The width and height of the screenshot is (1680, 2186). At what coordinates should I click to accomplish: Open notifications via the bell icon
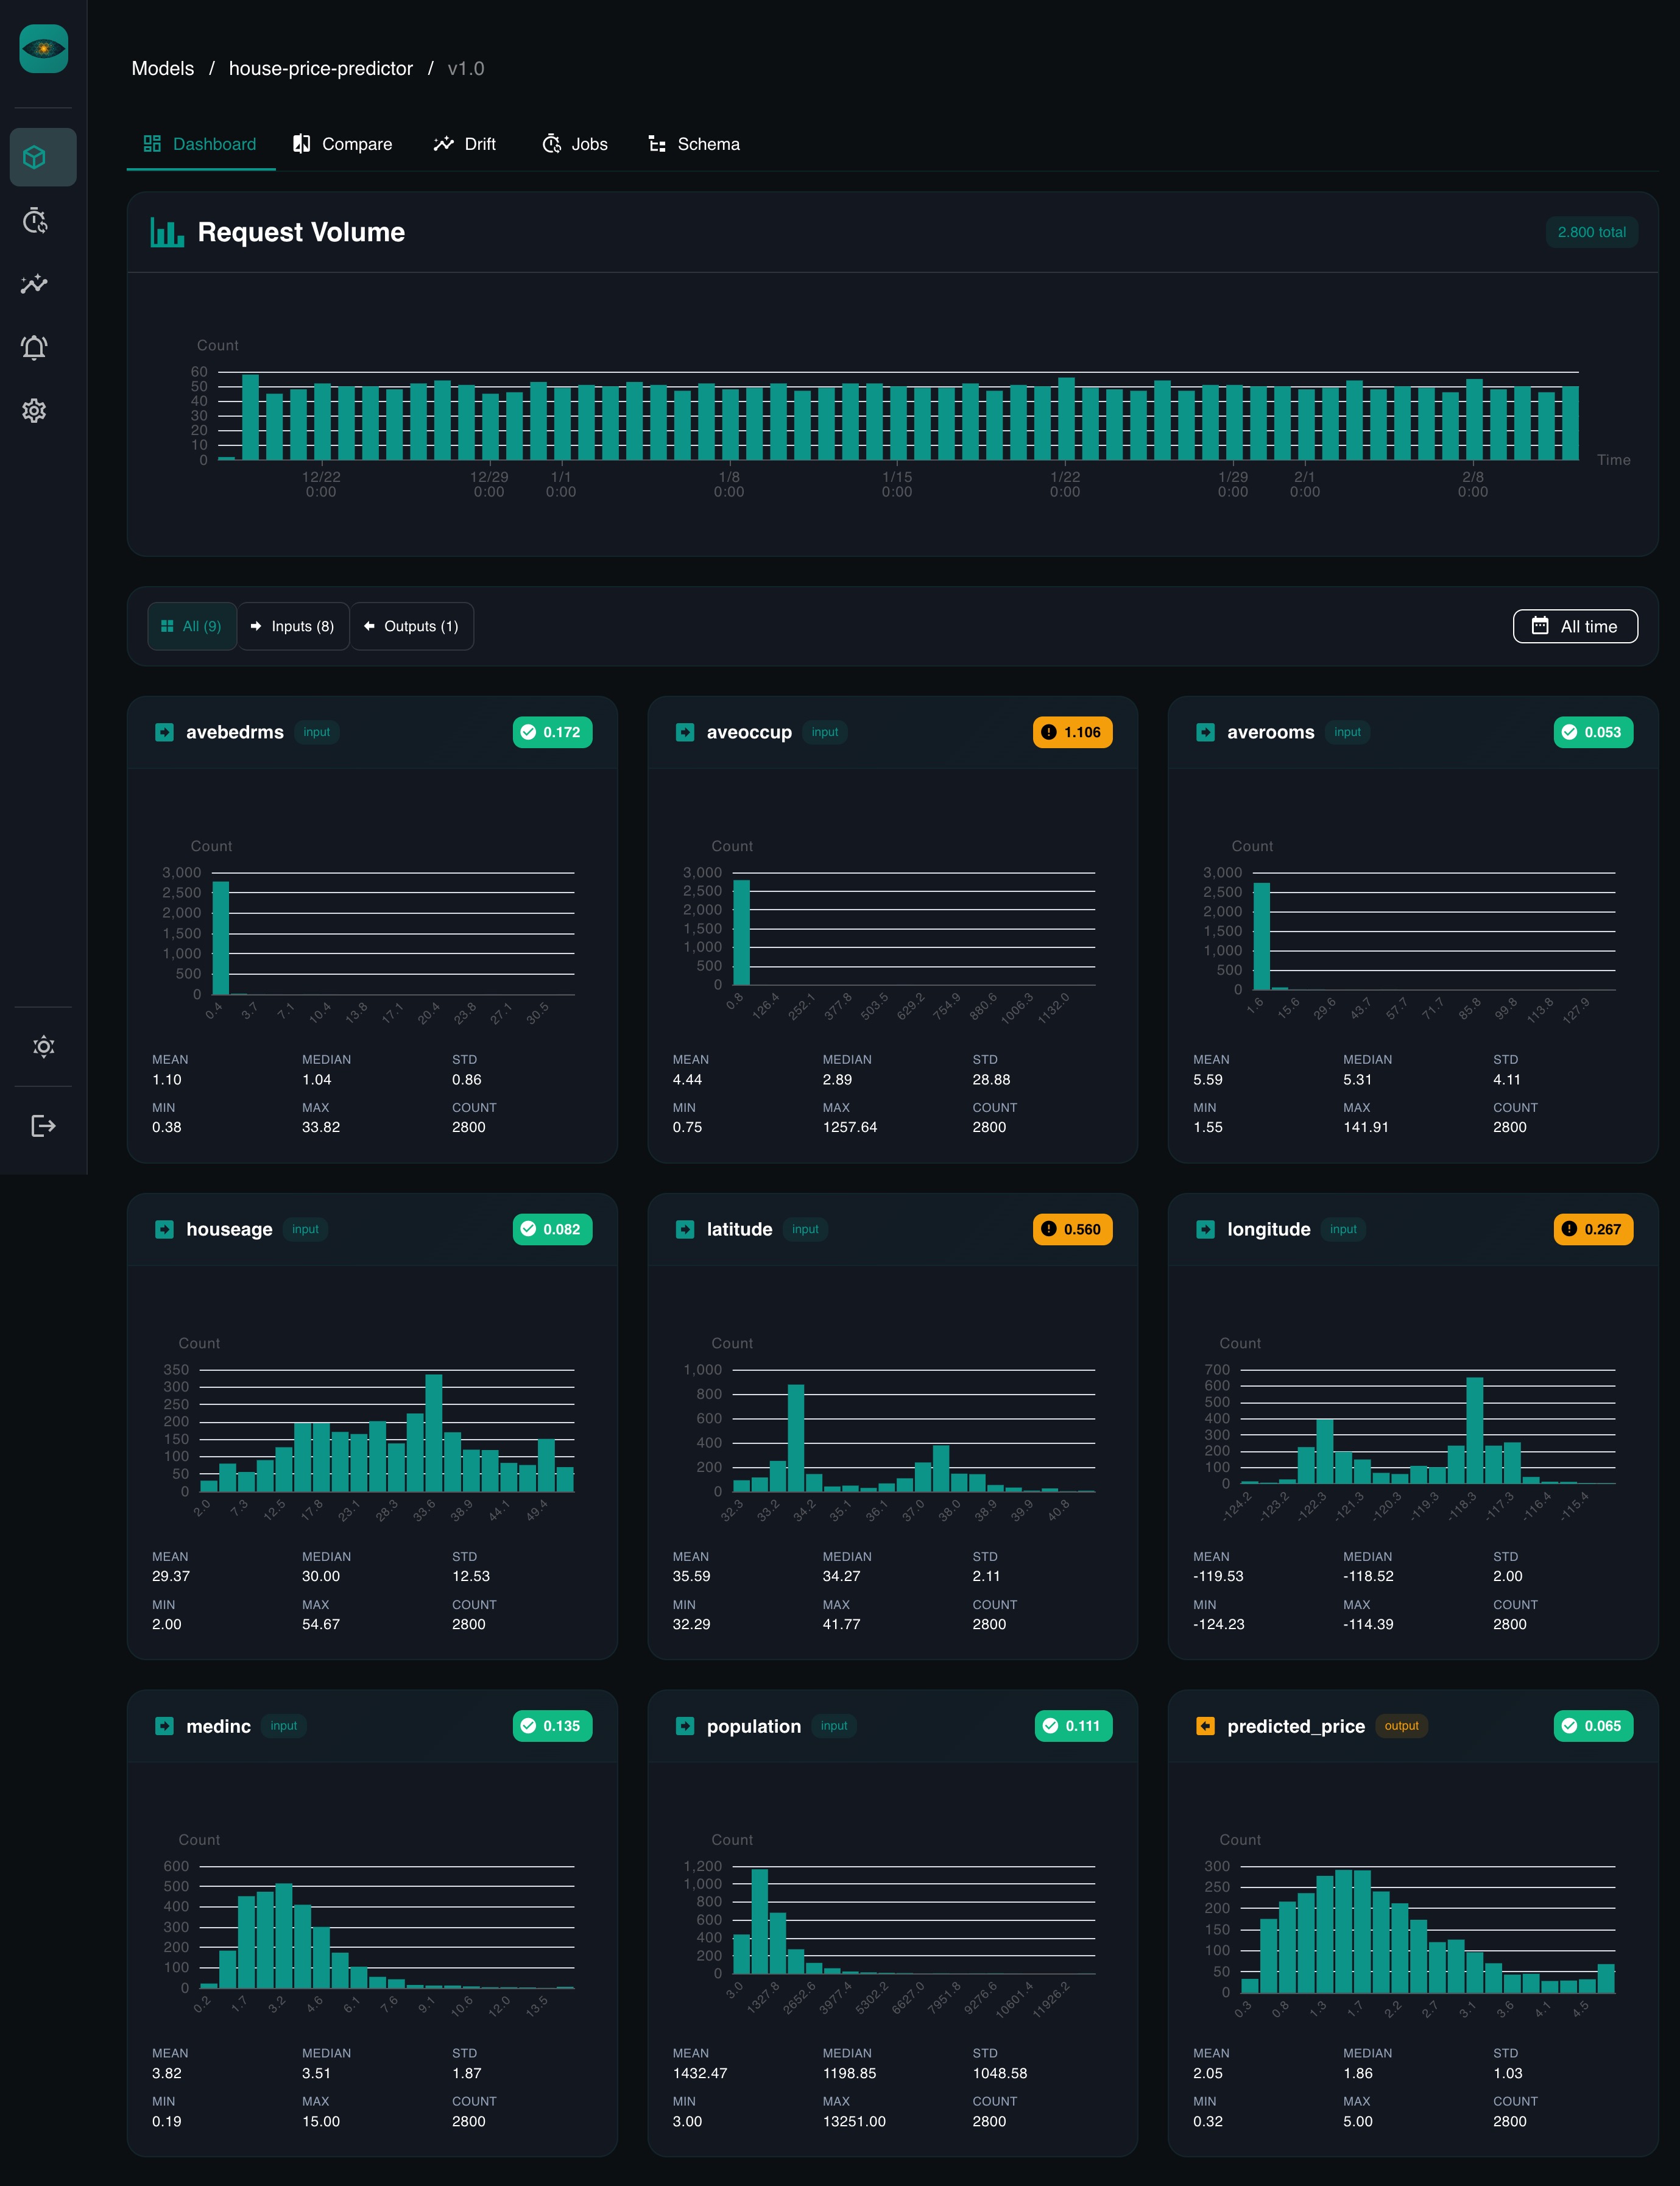tap(33, 348)
